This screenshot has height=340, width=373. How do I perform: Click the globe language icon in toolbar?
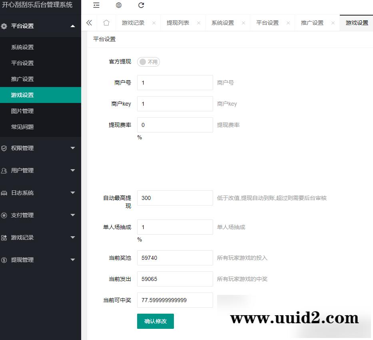coord(118,5)
